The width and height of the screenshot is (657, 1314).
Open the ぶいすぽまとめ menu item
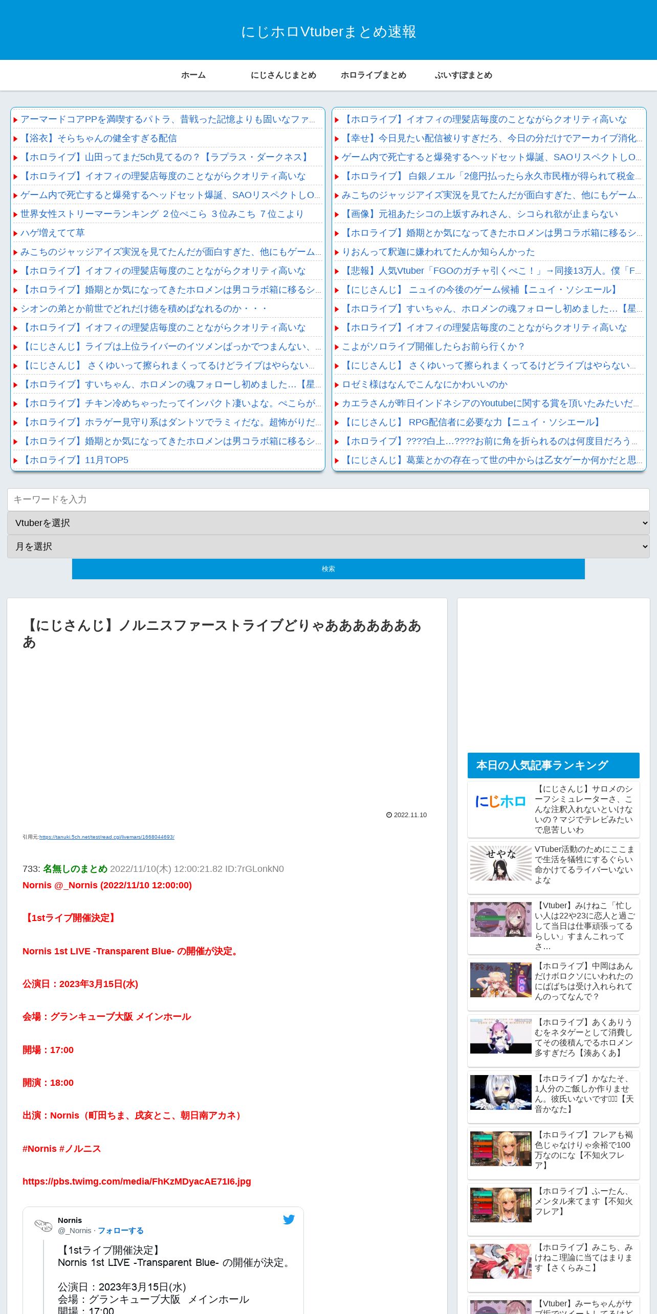(464, 75)
